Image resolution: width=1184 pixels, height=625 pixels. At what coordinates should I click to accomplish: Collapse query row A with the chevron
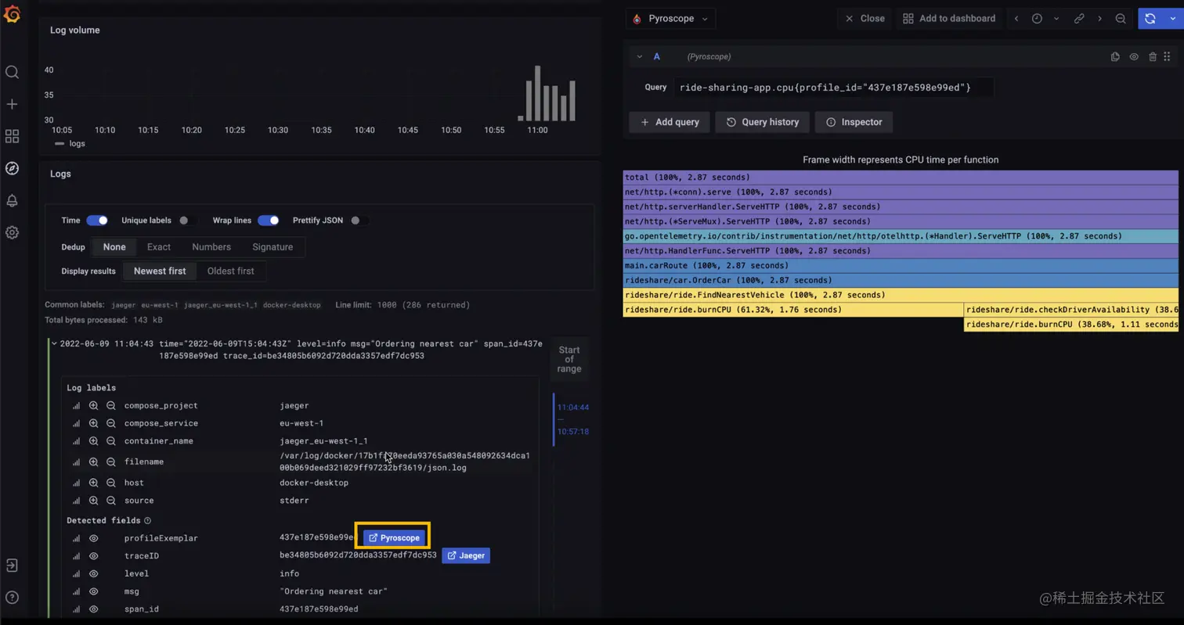point(639,56)
